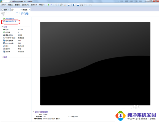Click the processor count value 2
Viewport: 159px width, 122px height.
tap(18, 32)
